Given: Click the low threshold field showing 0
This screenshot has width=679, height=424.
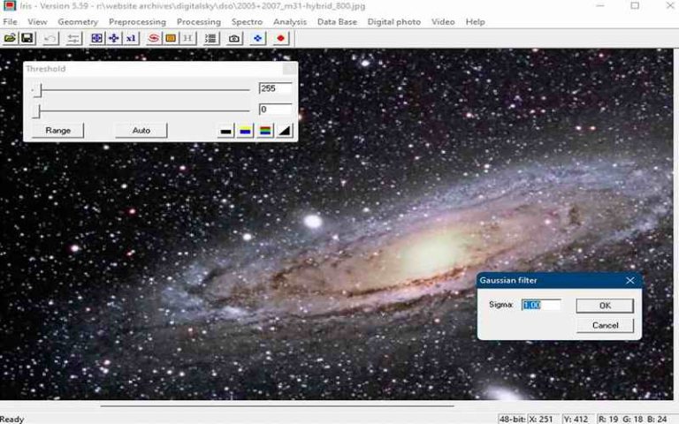Looking at the screenshot, I should point(276,110).
